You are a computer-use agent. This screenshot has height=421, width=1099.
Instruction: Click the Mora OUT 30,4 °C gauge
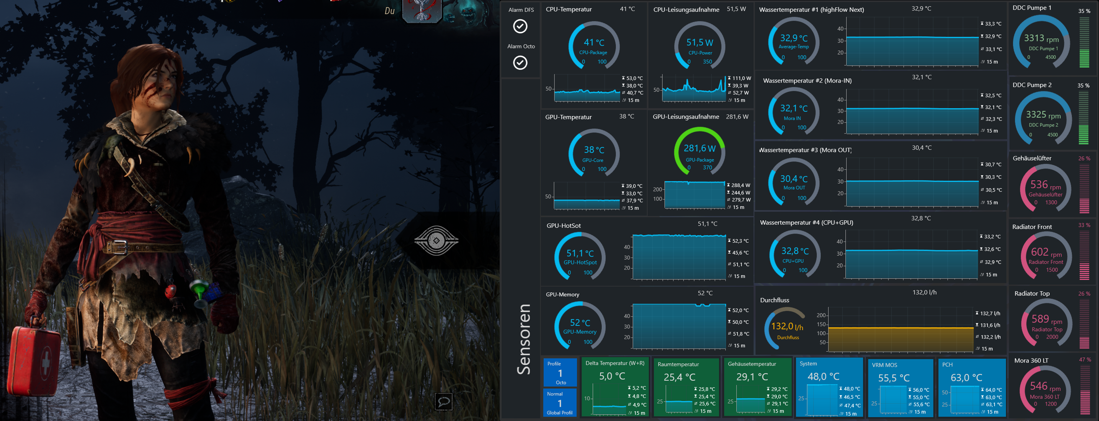pyautogui.click(x=794, y=182)
